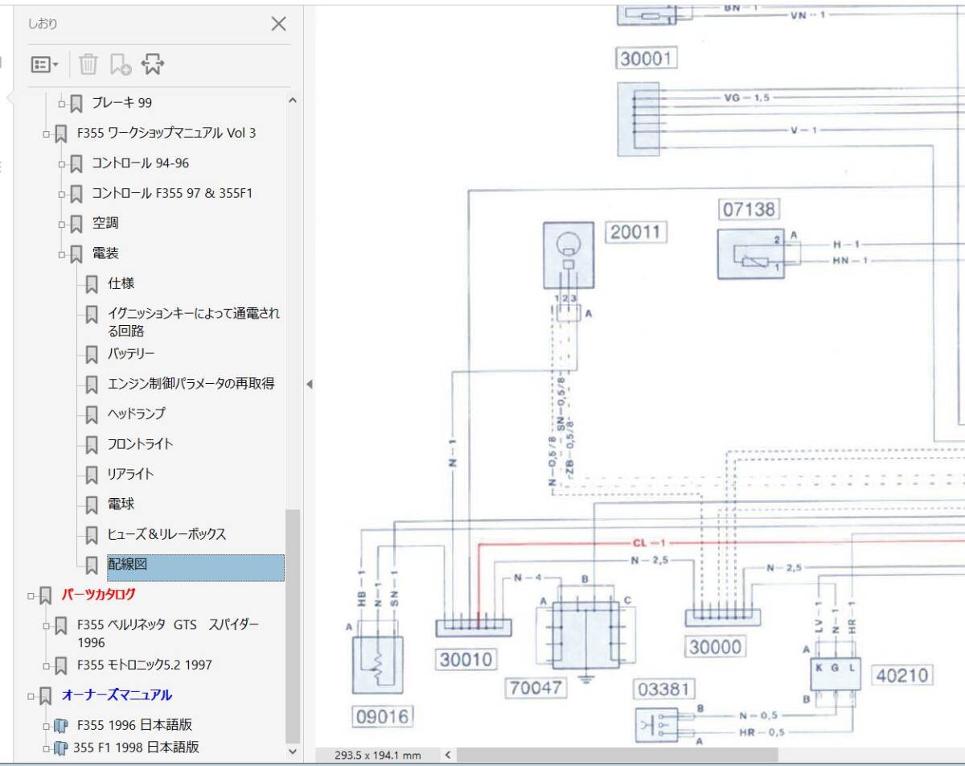Click the bookmark icon beside オーナーズマニュアル
The image size is (965, 766).
[46, 695]
